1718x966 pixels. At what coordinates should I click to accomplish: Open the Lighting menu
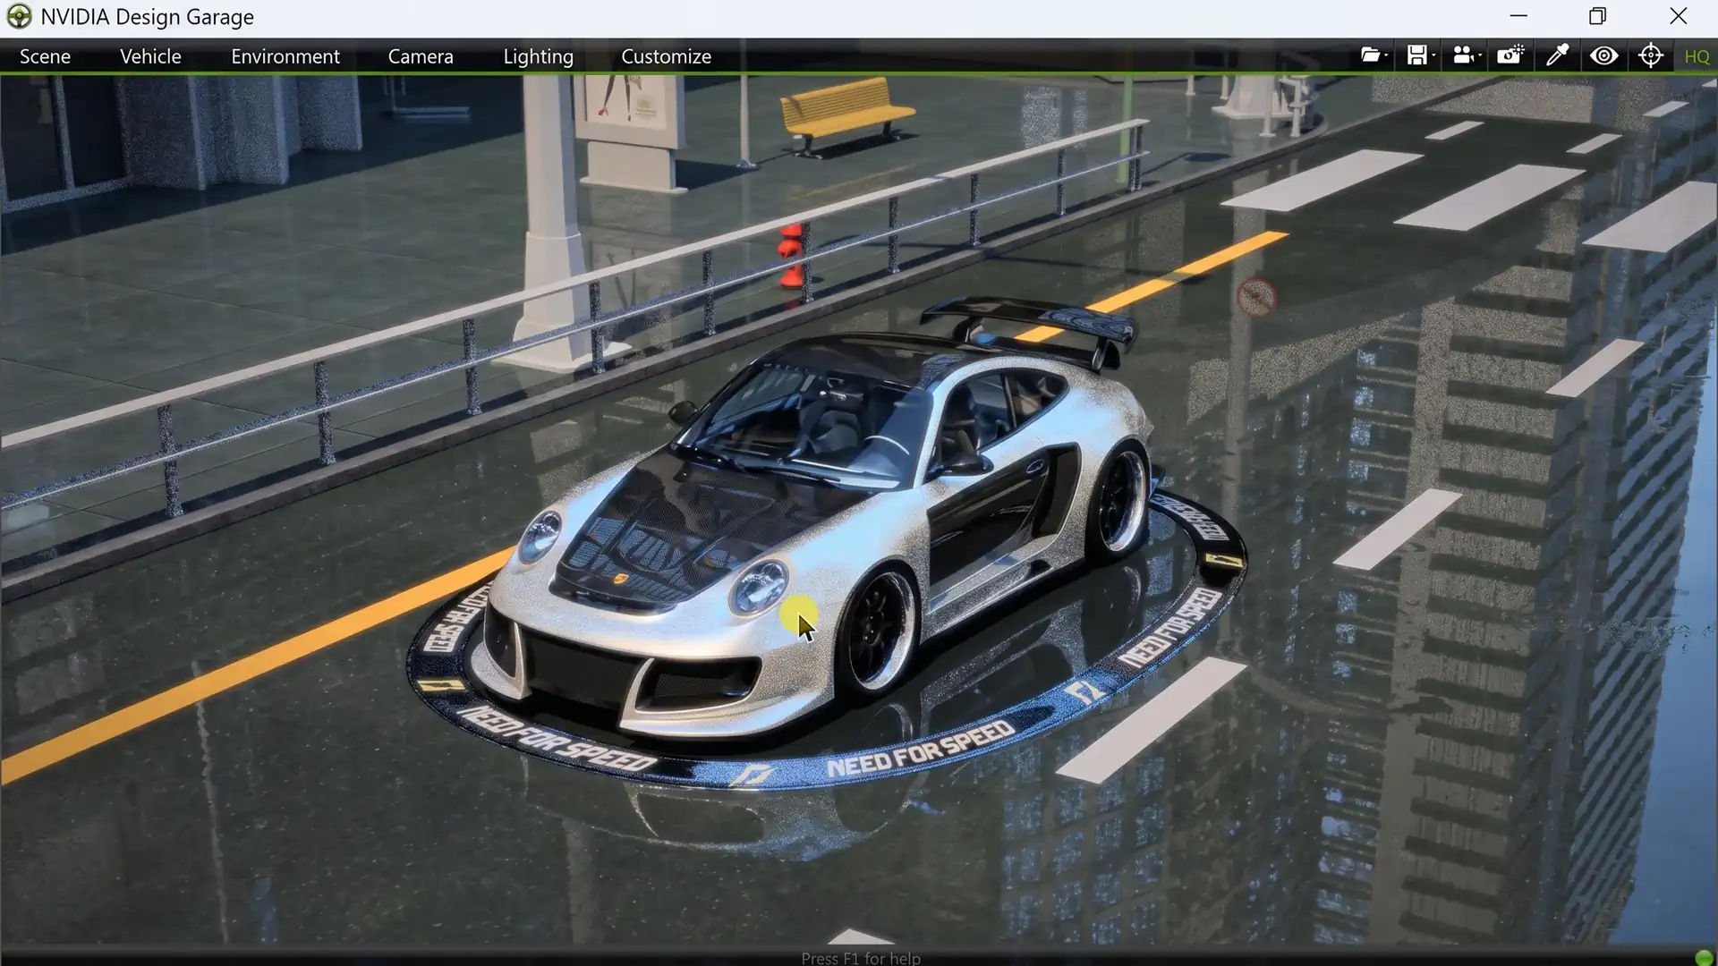538,56
